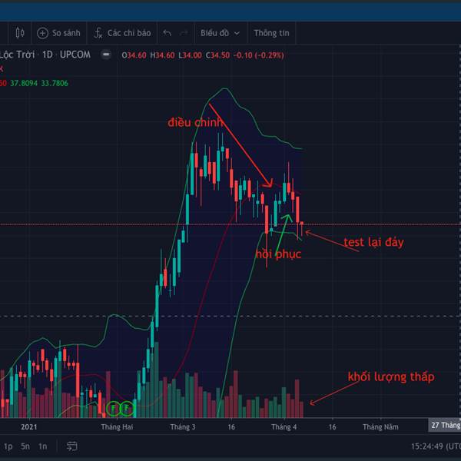This screenshot has width=461, height=461.
Task: Click the 15:24:49 clock timezone
Action: tap(436, 446)
